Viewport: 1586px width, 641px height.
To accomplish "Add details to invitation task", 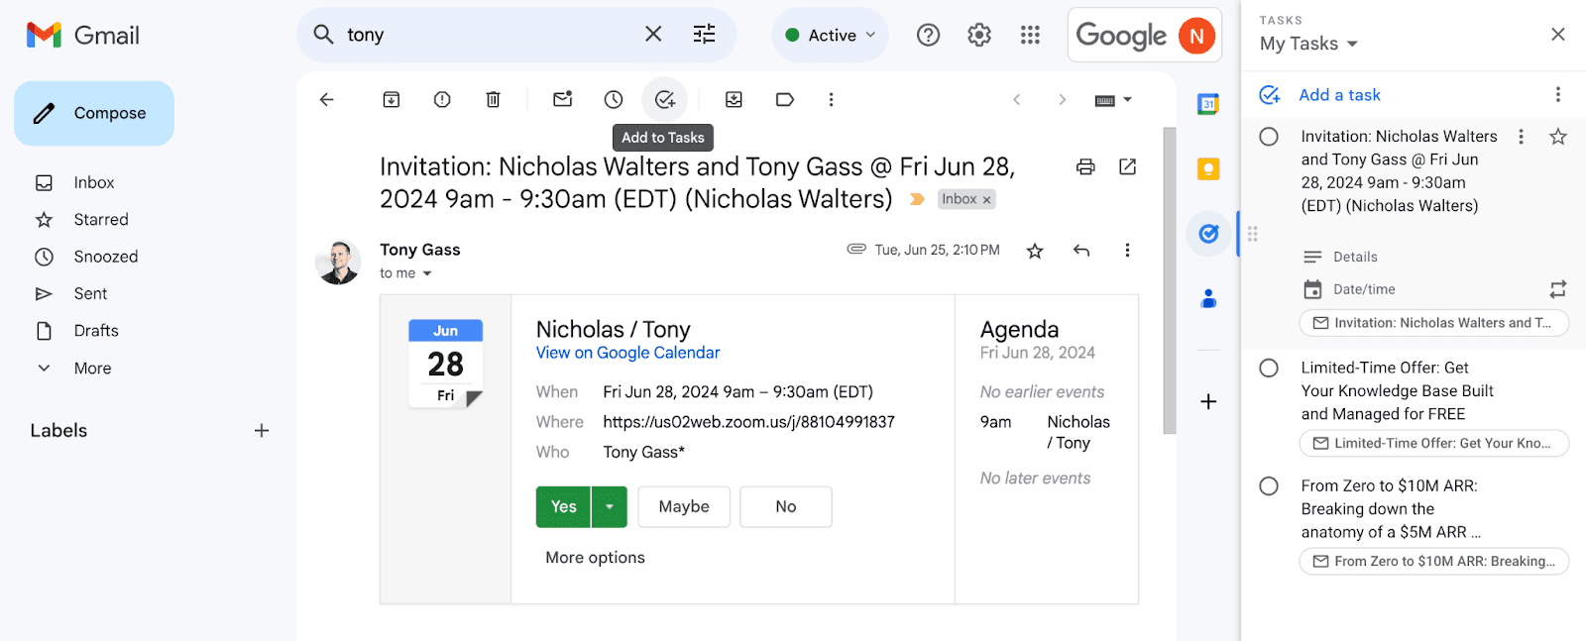I will 1355,257.
